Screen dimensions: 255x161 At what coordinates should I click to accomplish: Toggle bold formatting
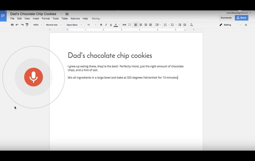click(x=101, y=25)
